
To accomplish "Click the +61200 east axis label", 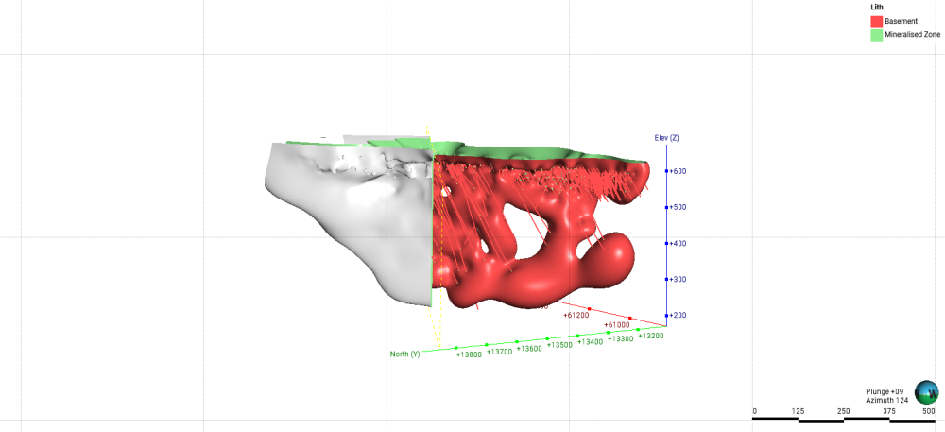I will coord(576,315).
